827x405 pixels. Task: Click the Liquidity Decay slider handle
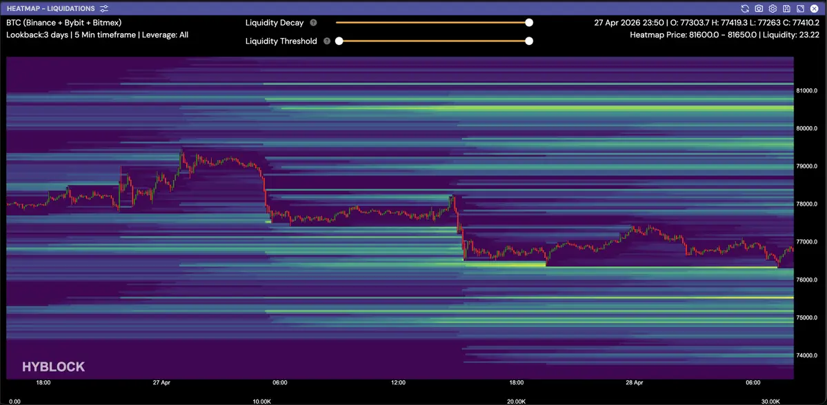529,23
